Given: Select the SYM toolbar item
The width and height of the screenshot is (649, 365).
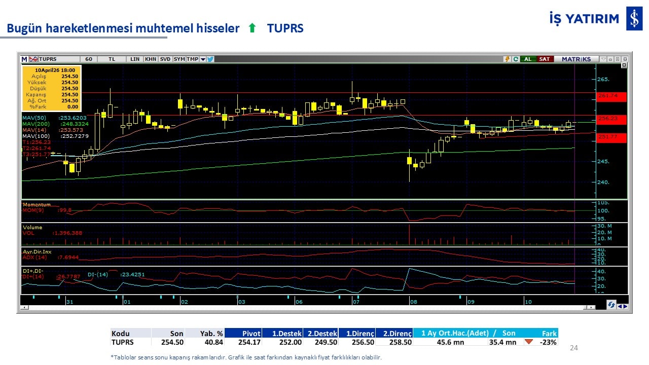Looking at the screenshot, I should (x=179, y=59).
